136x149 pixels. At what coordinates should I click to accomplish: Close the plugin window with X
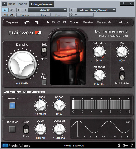[131, 4]
